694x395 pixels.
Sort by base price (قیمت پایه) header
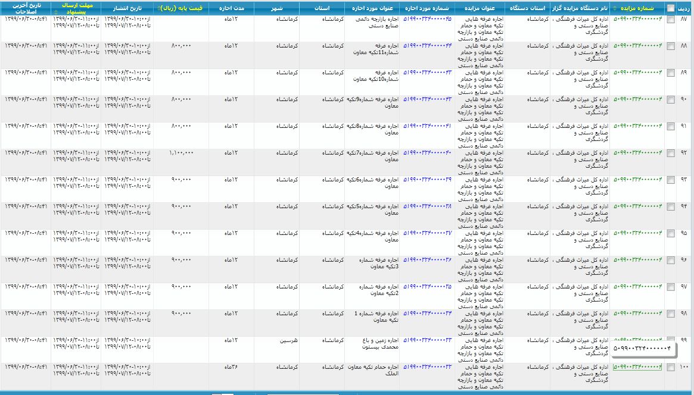tap(180, 8)
